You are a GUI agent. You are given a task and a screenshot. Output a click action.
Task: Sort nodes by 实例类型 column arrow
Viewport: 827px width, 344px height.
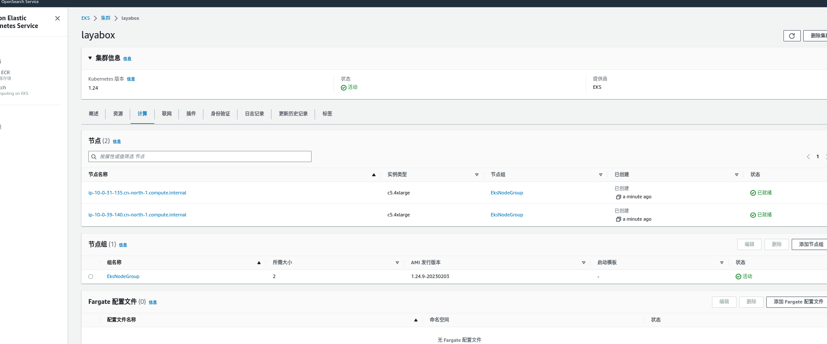point(477,175)
